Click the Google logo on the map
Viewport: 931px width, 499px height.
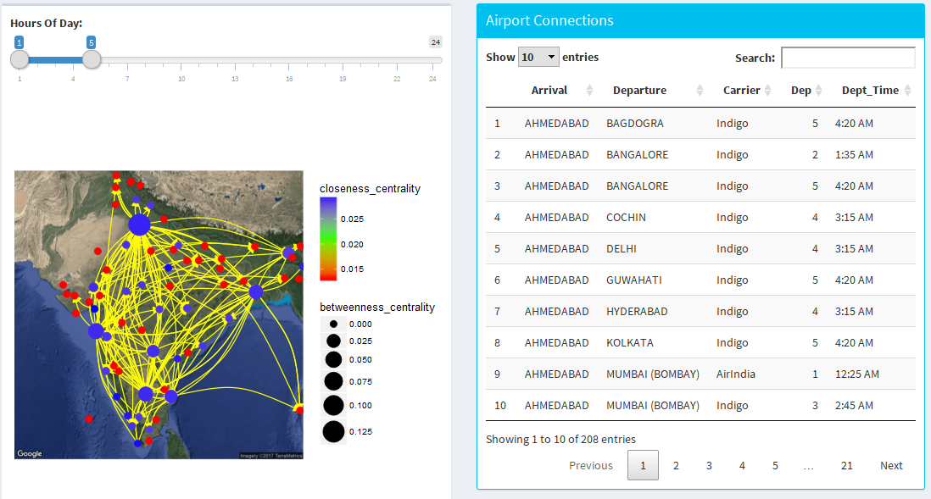pos(30,453)
